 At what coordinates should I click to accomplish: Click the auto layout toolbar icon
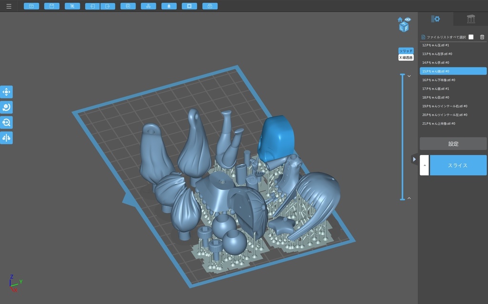149,6
